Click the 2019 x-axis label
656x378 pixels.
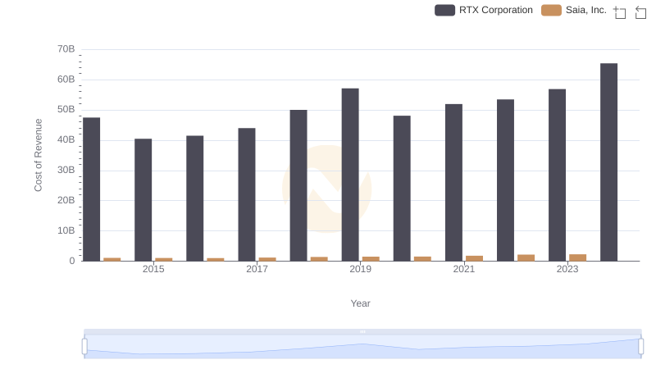pos(360,269)
